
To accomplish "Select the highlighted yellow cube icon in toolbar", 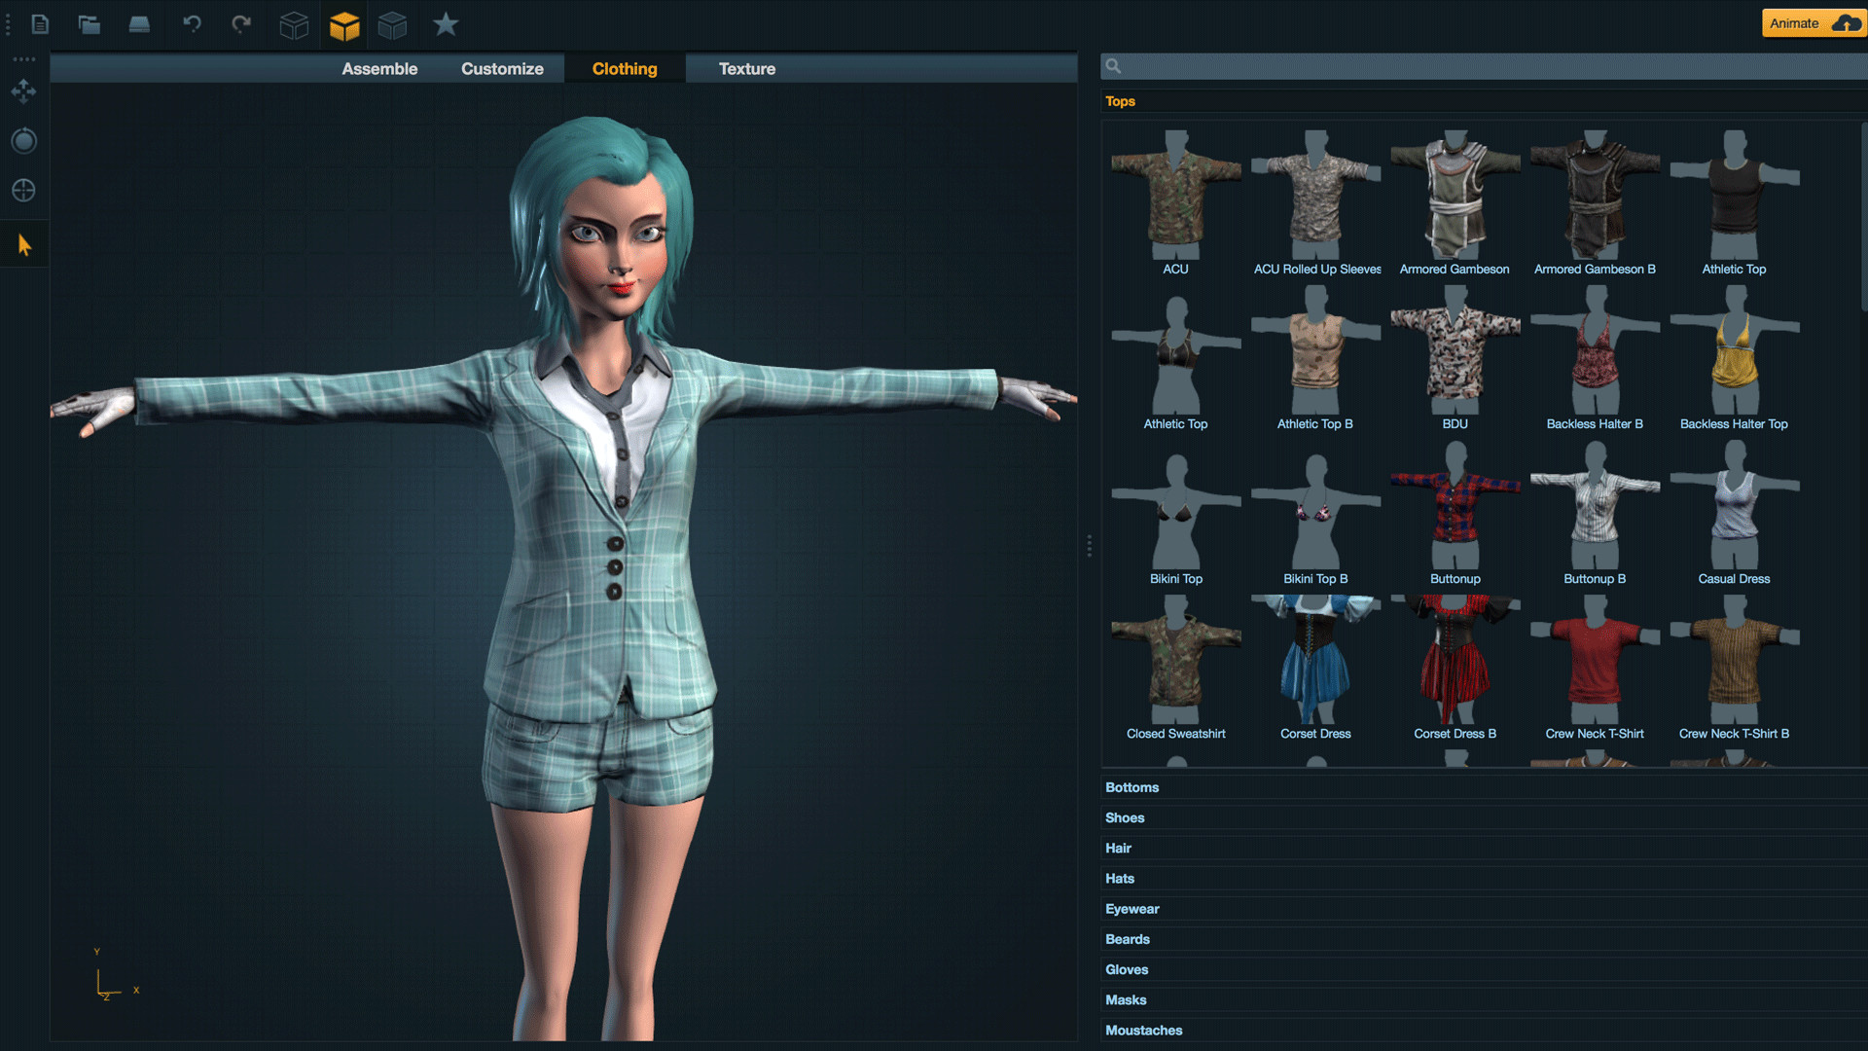I will [344, 24].
